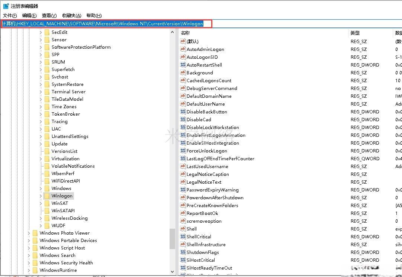Screen dimensions: 402x277
Task: Select the DWORD icon beside ForceUnlockLogon
Action: pyautogui.click(x=183, y=151)
